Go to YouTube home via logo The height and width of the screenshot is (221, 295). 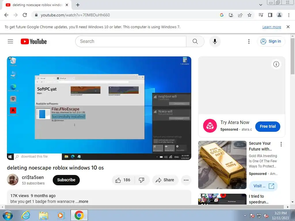click(34, 41)
